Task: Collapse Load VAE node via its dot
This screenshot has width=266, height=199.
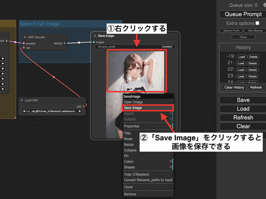Action: (22, 100)
